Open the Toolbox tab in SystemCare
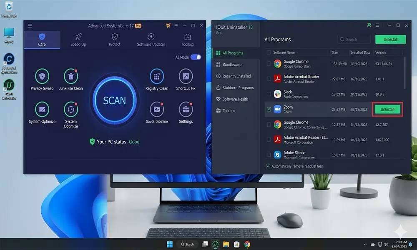This screenshot has width=417, height=250. [188, 40]
